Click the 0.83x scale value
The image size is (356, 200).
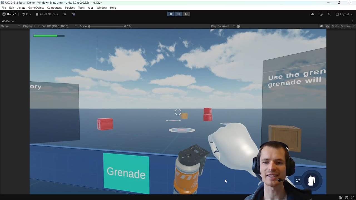(x=128, y=26)
